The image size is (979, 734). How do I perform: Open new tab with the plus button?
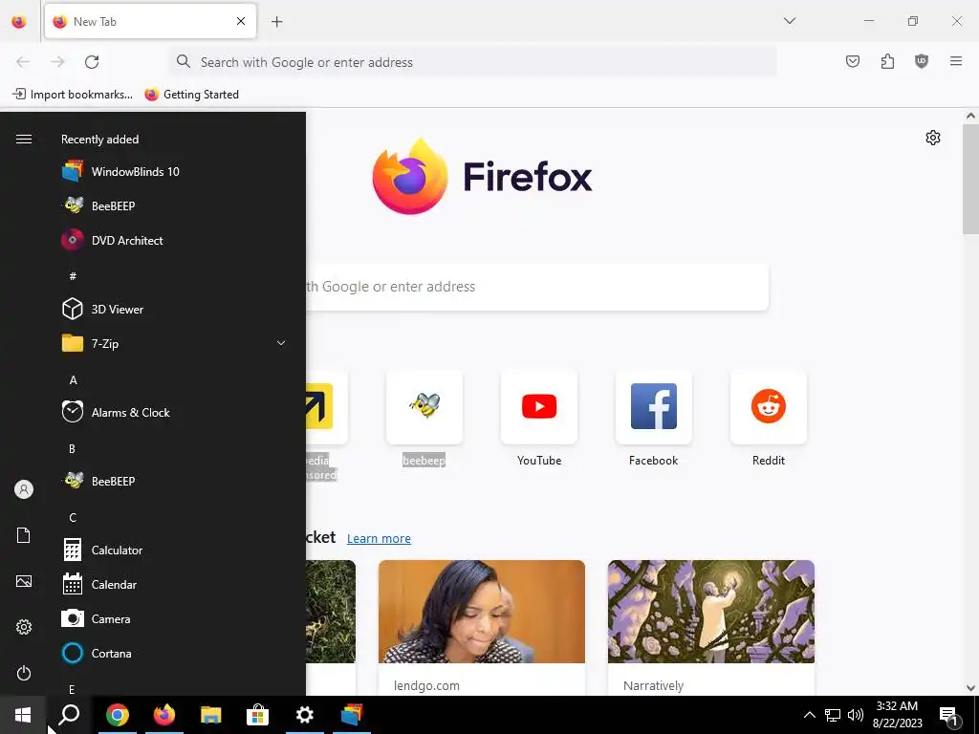[276, 22]
